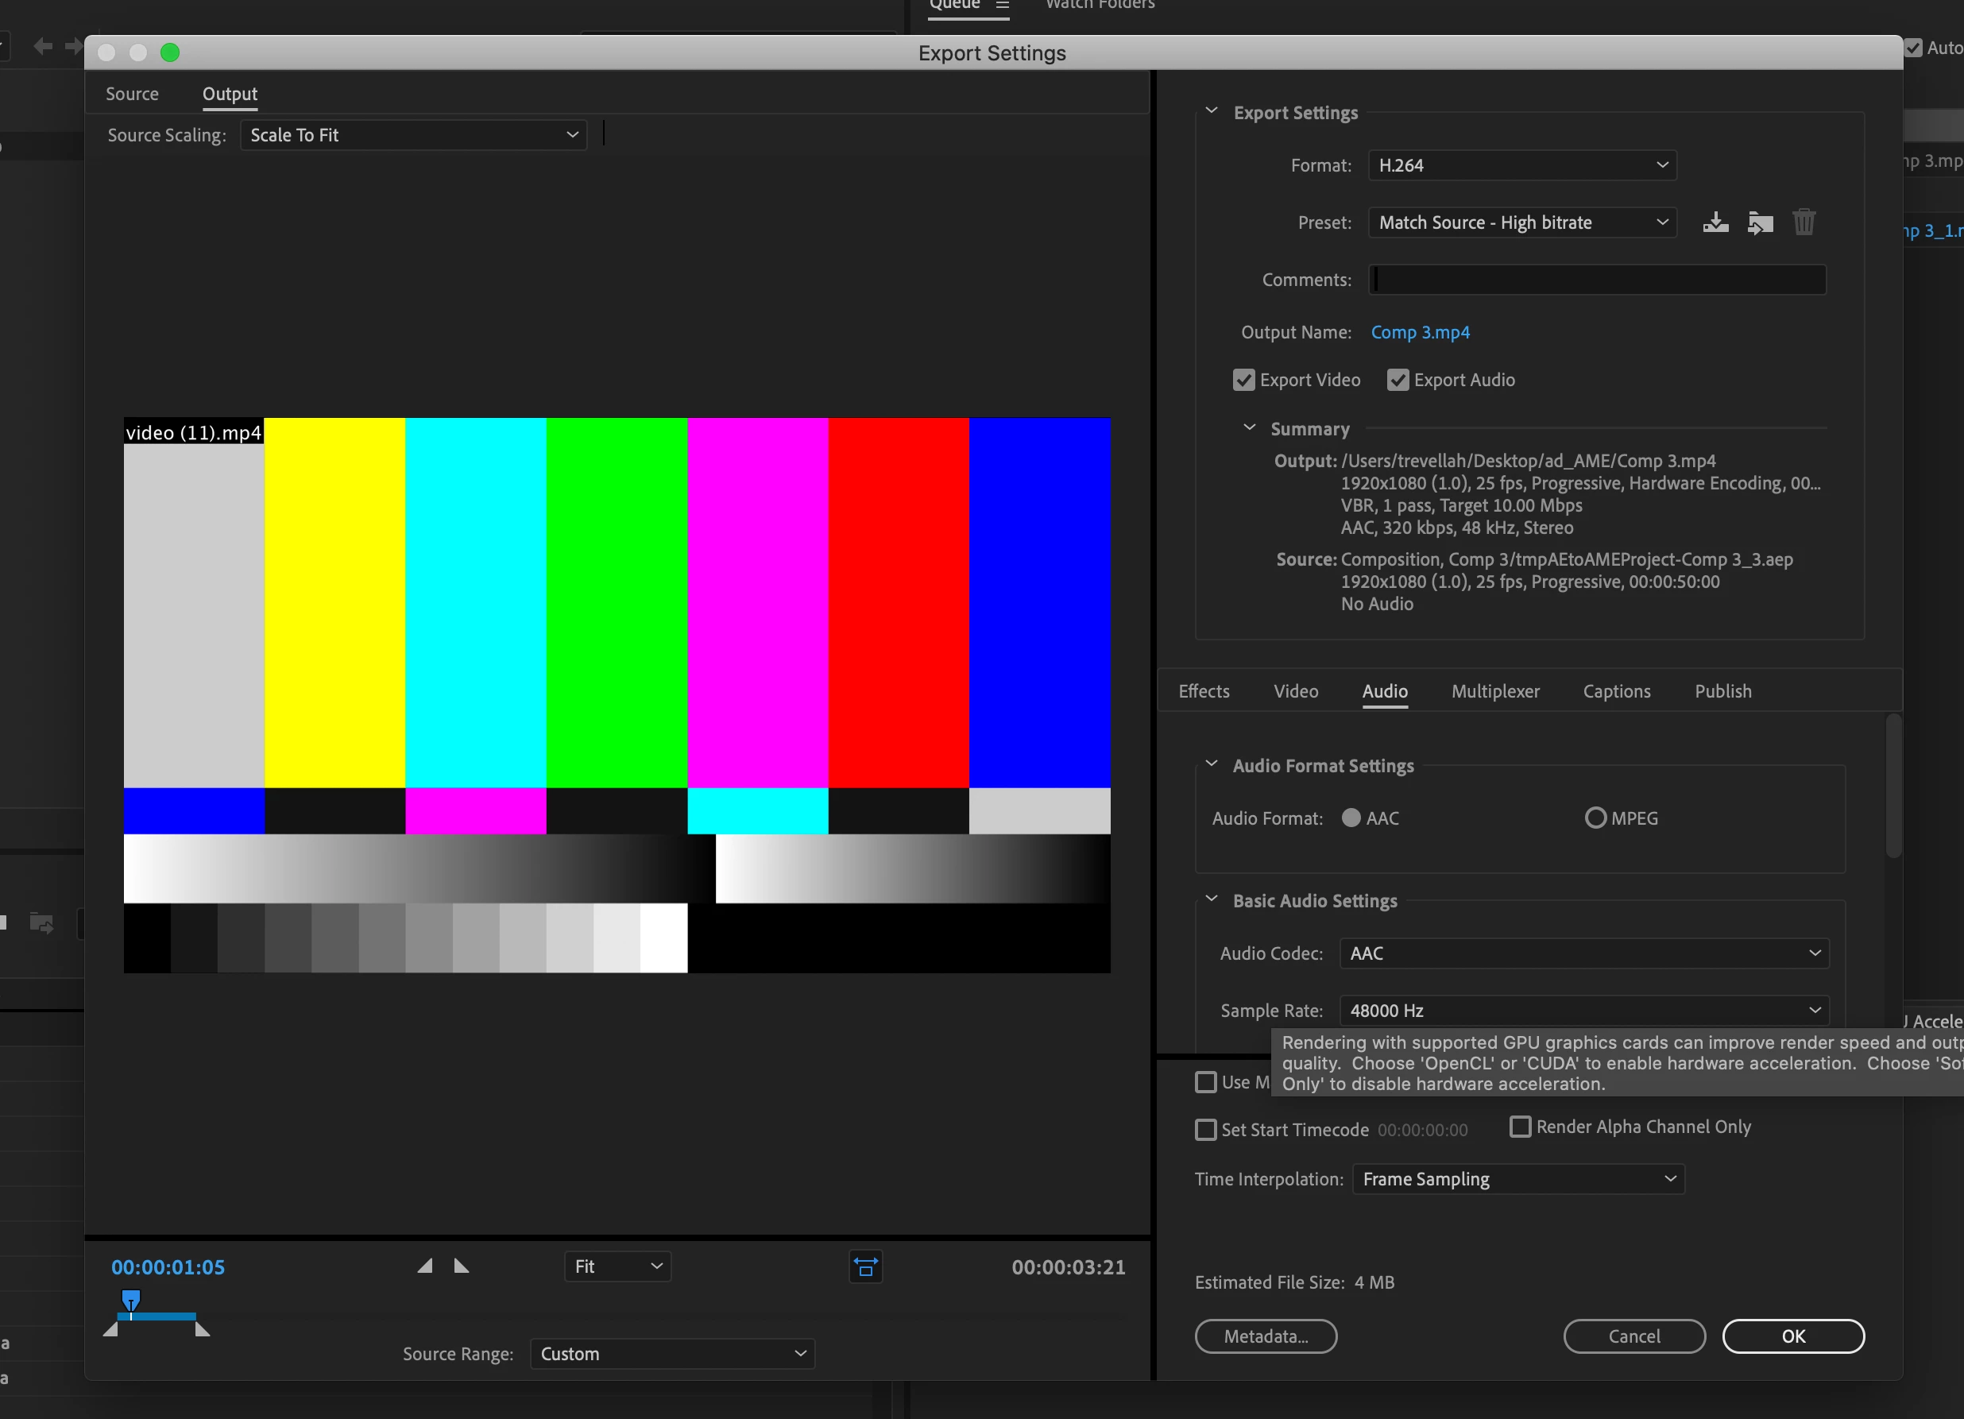Open the Source Scaling dropdown

(x=413, y=135)
